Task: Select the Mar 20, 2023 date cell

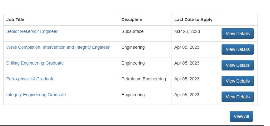Action: (187, 31)
